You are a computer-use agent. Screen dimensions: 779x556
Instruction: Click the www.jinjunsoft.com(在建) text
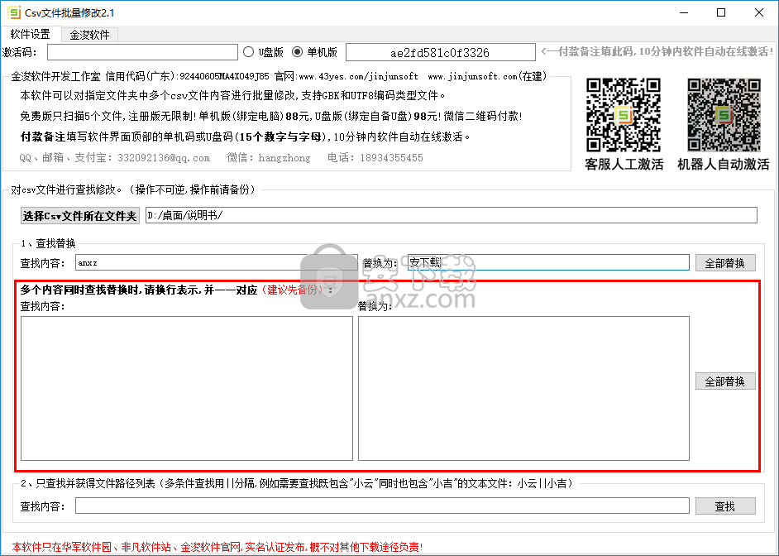coord(487,76)
